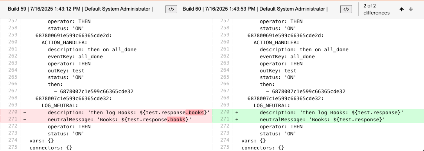The width and height of the screenshot is (424, 151).
Task: Click 'ACTION_HANDLER:' in the right pane
Action: pos(277,43)
